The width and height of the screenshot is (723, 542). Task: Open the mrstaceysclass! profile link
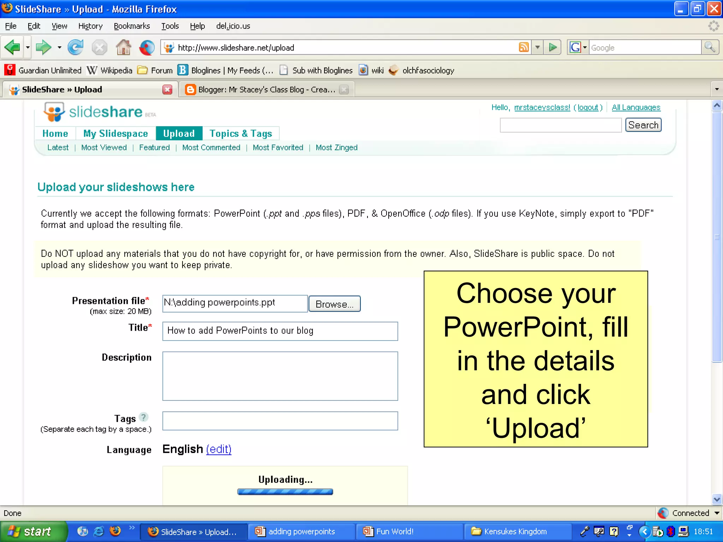coord(542,107)
